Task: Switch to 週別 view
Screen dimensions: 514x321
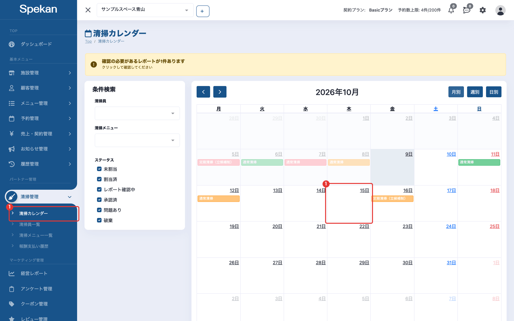Action: click(475, 92)
